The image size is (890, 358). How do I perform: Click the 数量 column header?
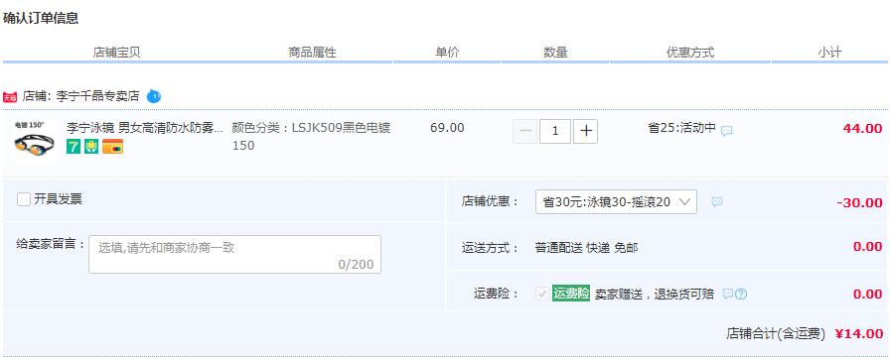click(x=555, y=53)
